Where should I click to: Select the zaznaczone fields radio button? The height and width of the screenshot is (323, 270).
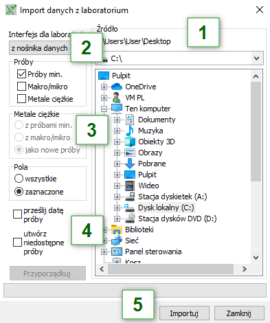coord(19,192)
